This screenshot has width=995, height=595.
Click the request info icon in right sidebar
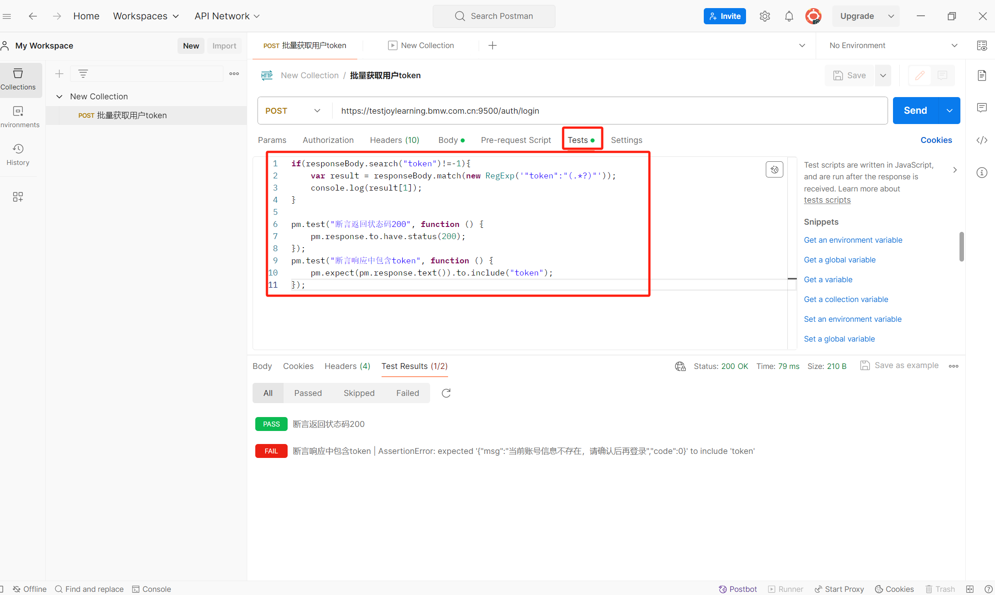[982, 173]
